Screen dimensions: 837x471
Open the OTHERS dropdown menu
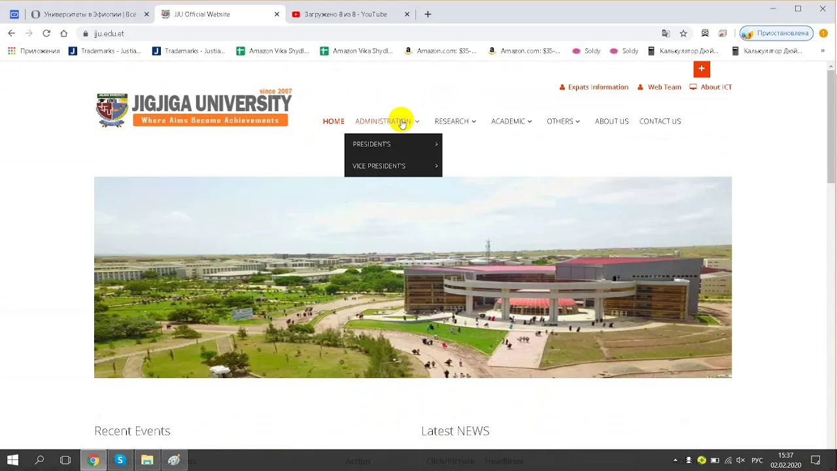[563, 121]
